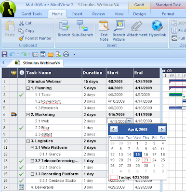Click the second window-layout icon in quick toolbar
The width and height of the screenshot is (186, 192).
click(x=43, y=54)
